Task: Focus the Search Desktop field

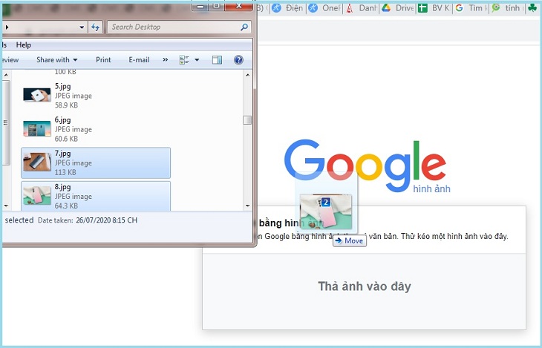Action: (x=179, y=27)
